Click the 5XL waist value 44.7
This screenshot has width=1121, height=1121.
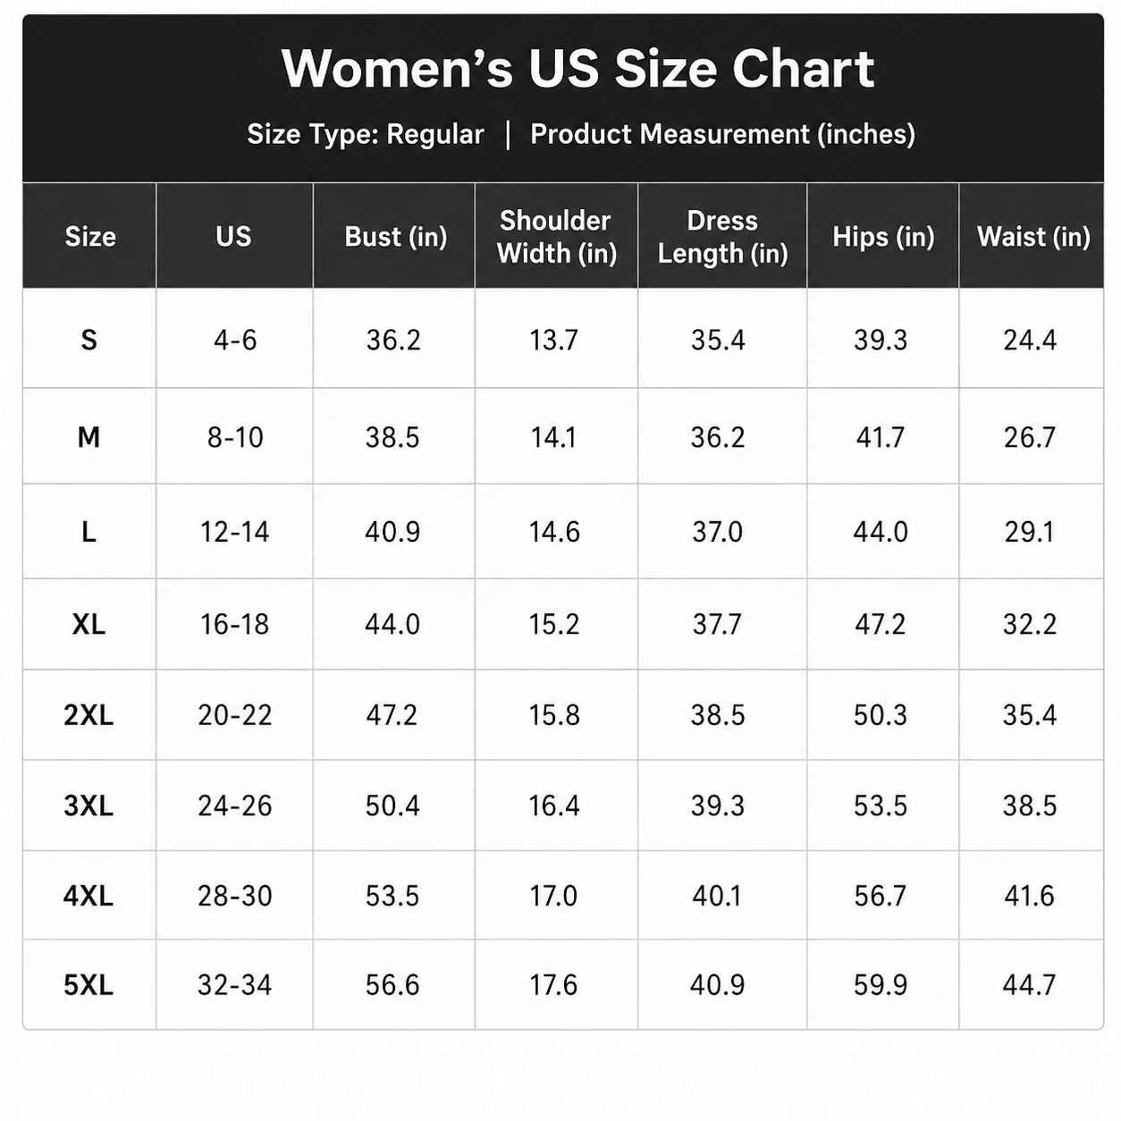(x=1029, y=985)
